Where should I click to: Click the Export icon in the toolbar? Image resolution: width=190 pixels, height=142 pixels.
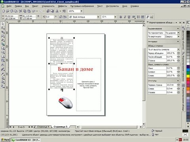pos(52,11)
